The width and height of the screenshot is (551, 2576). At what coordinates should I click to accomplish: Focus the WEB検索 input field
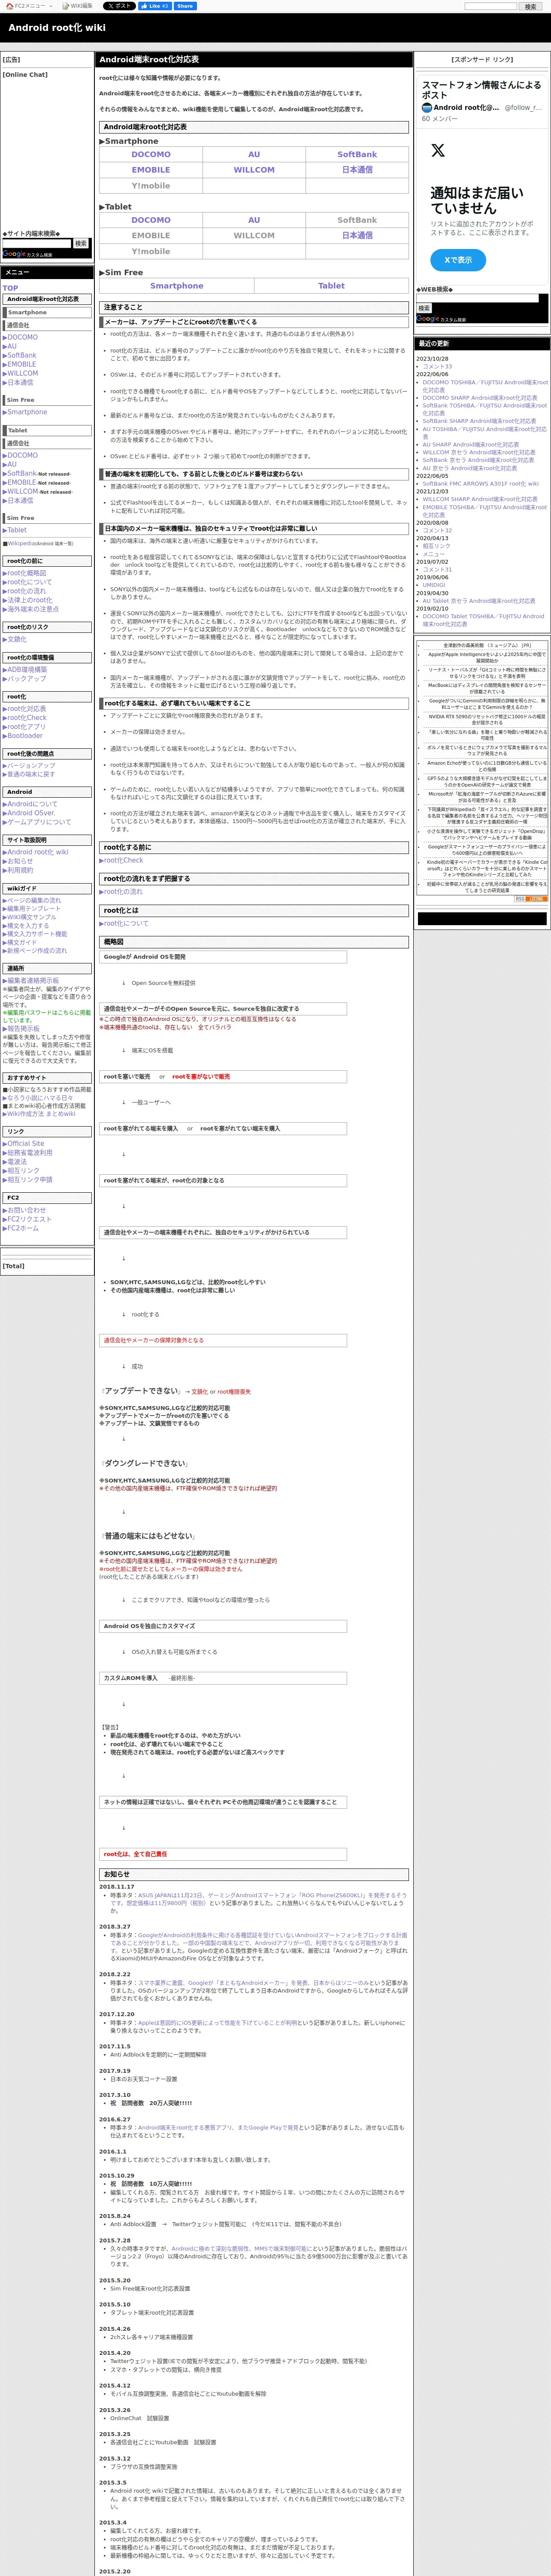coord(478,298)
